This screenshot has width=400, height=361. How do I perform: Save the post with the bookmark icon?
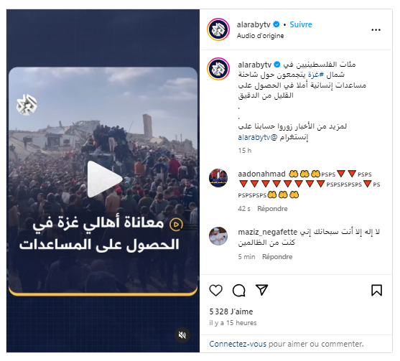pos(376,290)
